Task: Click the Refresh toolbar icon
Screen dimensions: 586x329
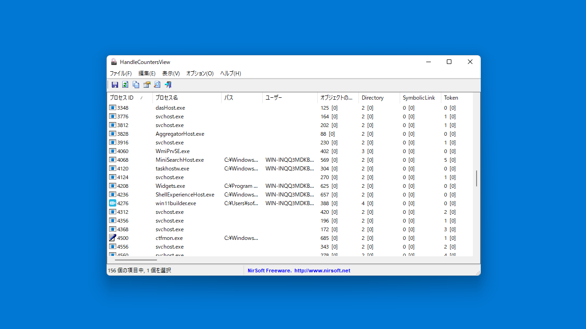Action: pos(125,85)
